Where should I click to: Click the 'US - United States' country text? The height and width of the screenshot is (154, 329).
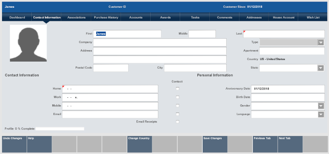pos(272,59)
